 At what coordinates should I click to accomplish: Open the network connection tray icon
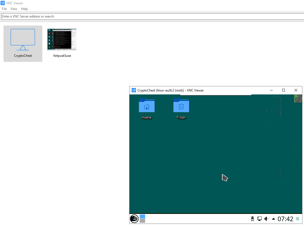259,219
